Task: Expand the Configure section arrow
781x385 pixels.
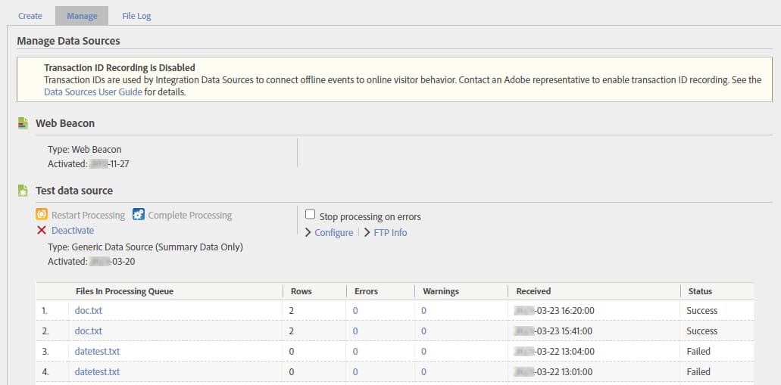Action: point(308,233)
